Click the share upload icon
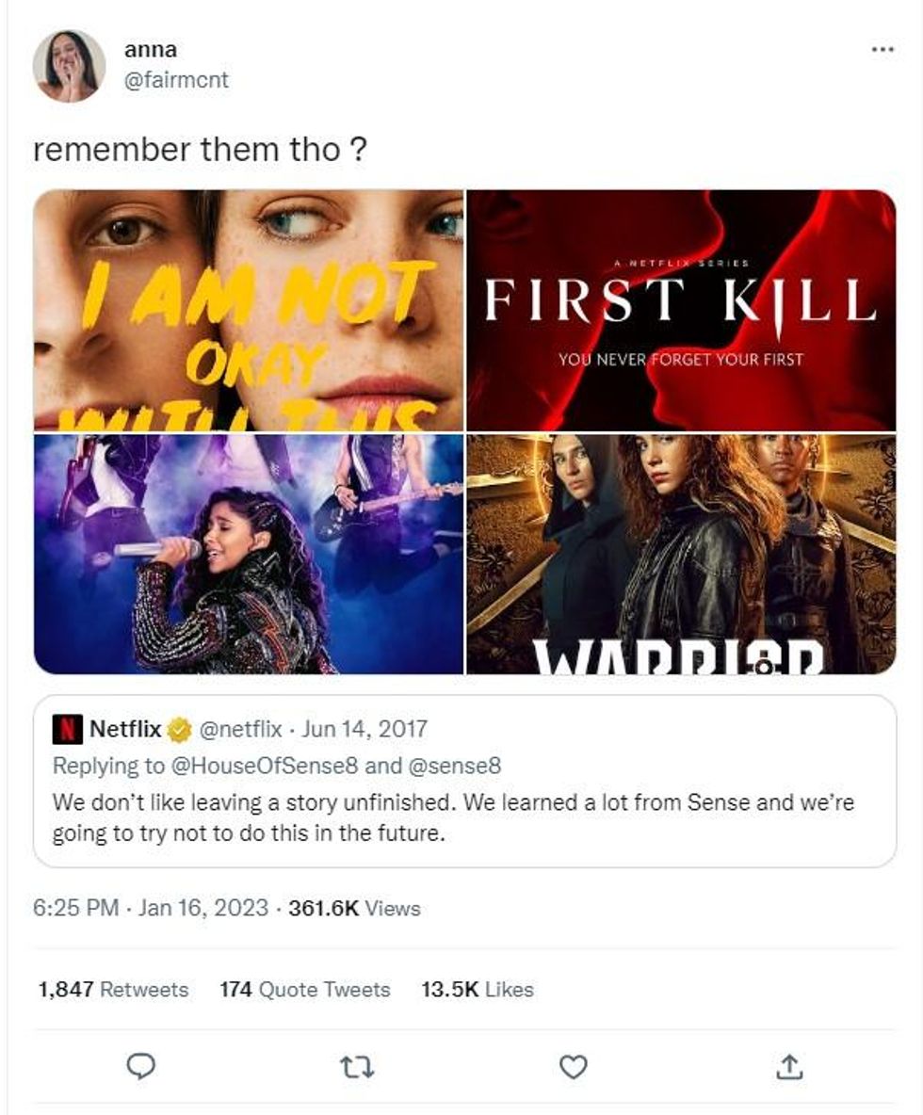The width and height of the screenshot is (923, 1115). (789, 1067)
